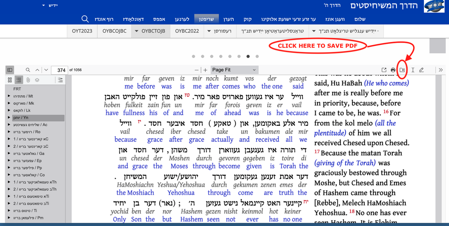Switch to the OYT2023 tab
449x226 pixels.
click(x=82, y=31)
